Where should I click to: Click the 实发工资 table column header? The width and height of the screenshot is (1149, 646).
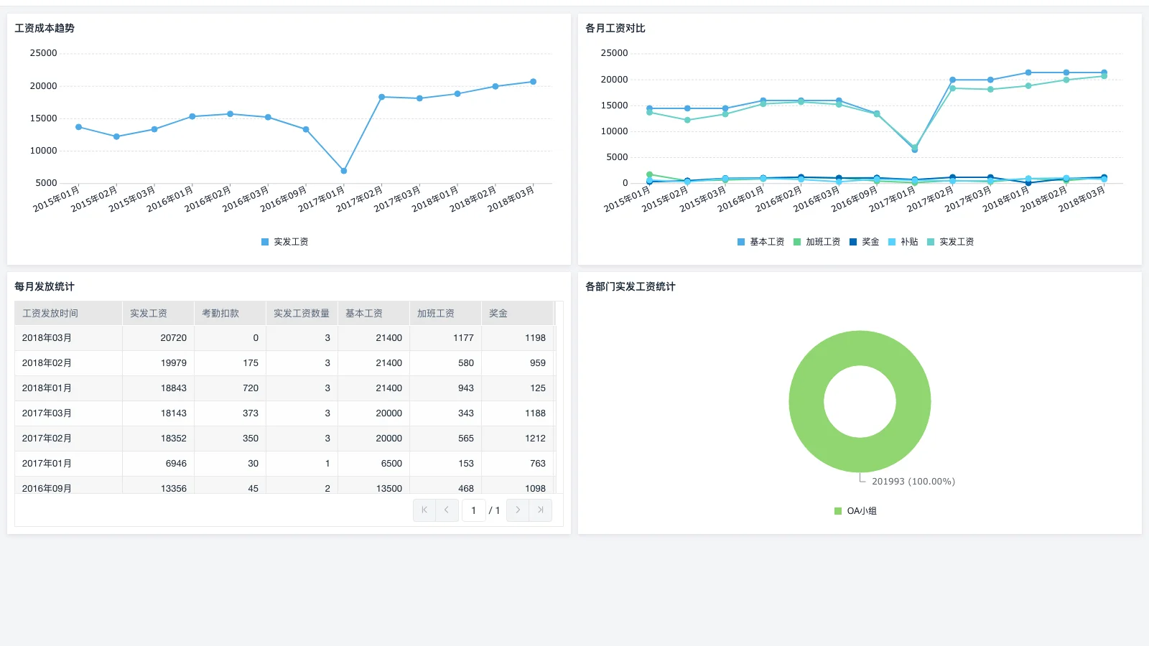tap(149, 314)
